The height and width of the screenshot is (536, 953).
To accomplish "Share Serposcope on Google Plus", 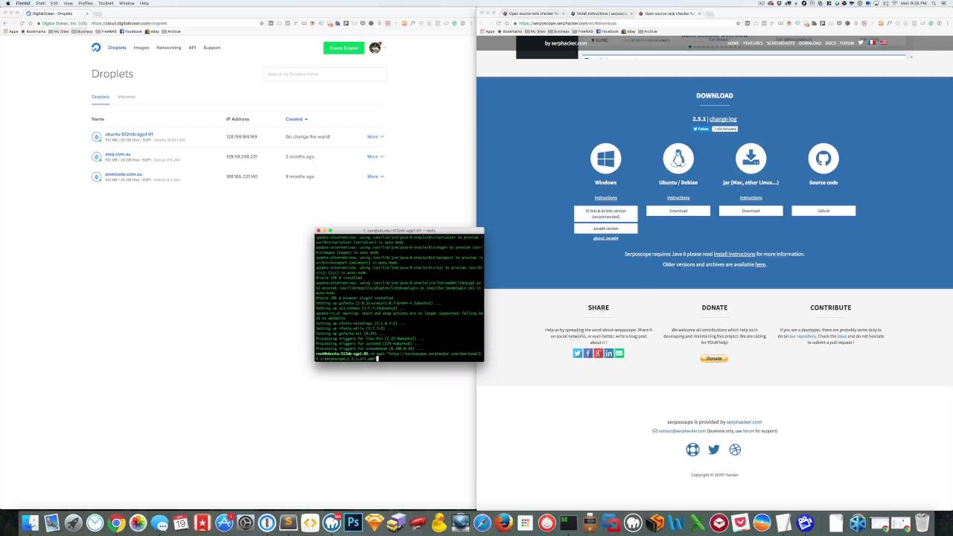I will click(598, 353).
